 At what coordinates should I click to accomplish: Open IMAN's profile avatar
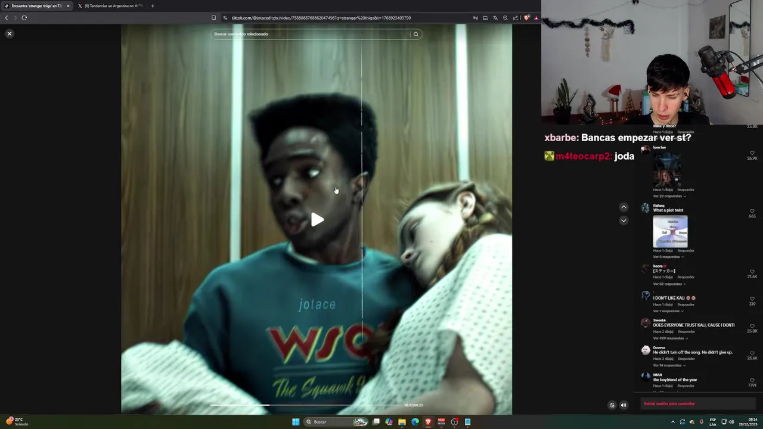[645, 377]
